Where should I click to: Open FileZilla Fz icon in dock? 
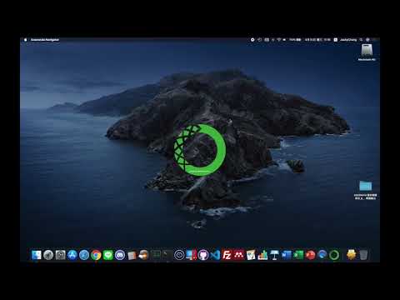pyautogui.click(x=227, y=255)
